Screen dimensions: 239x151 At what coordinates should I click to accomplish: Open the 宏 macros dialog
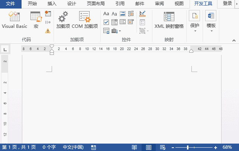pos(36,20)
